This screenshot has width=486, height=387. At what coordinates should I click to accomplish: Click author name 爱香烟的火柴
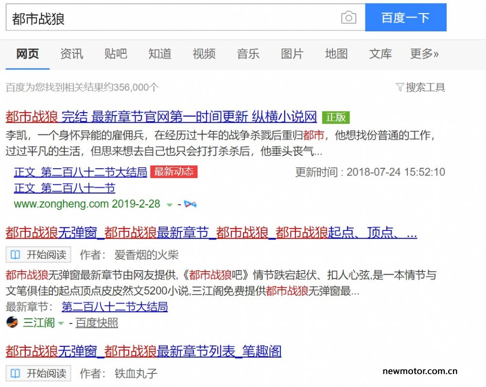(x=146, y=255)
